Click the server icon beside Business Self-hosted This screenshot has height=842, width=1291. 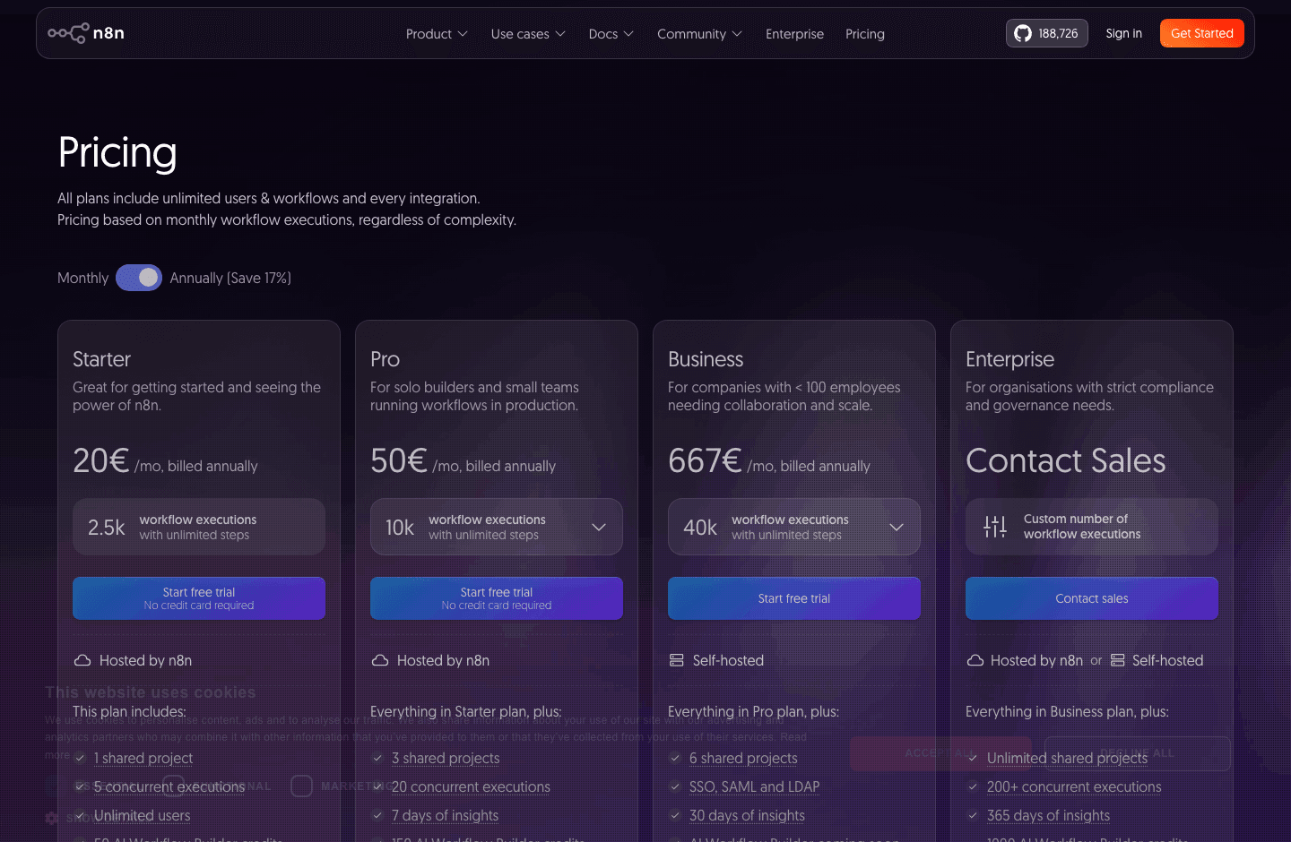click(x=677, y=660)
